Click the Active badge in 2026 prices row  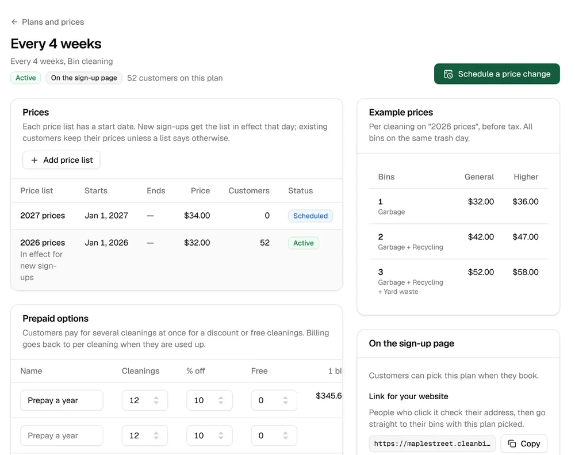[x=303, y=243]
